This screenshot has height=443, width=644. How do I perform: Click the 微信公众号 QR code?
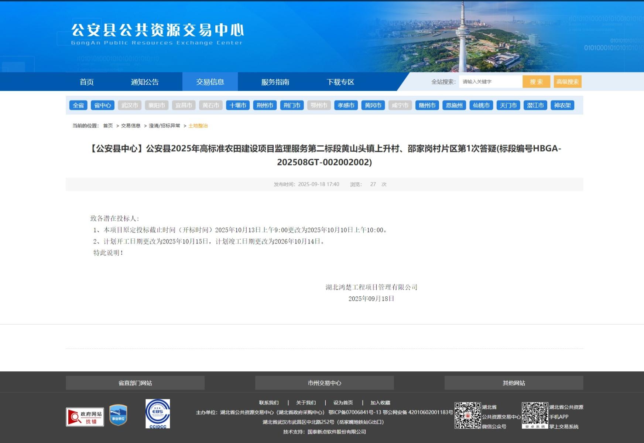point(467,416)
